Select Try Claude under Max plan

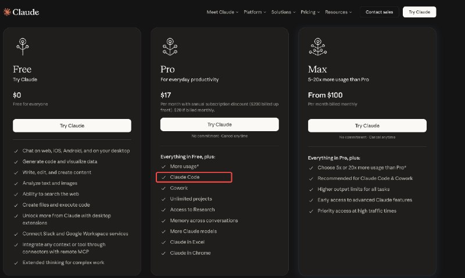click(x=367, y=125)
